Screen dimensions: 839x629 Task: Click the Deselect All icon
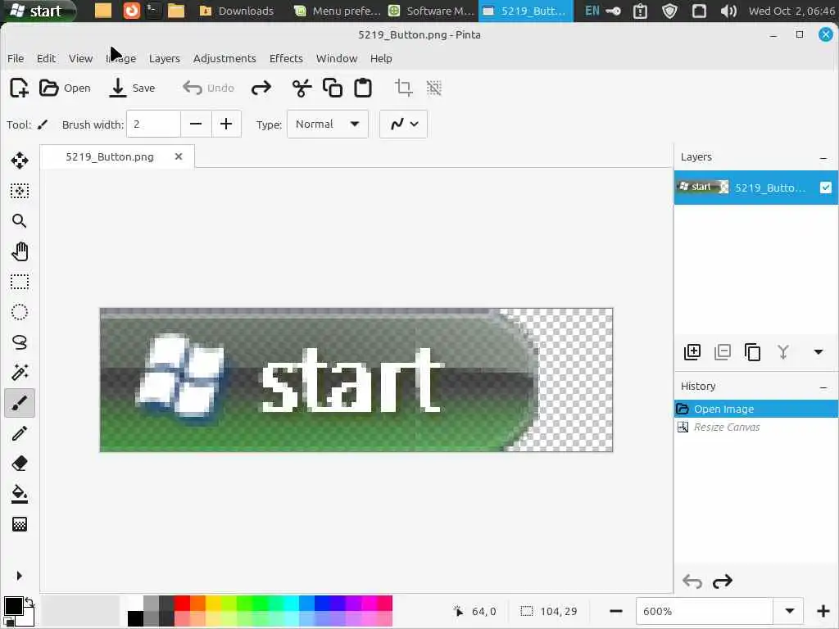pyautogui.click(x=434, y=88)
